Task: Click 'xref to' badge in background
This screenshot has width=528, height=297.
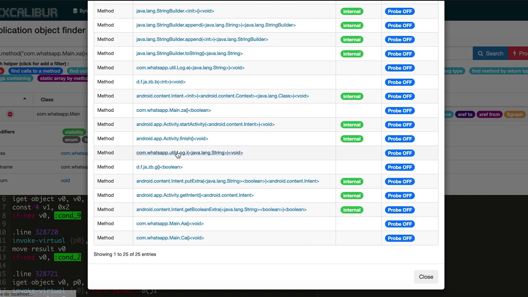Action: 464,115
